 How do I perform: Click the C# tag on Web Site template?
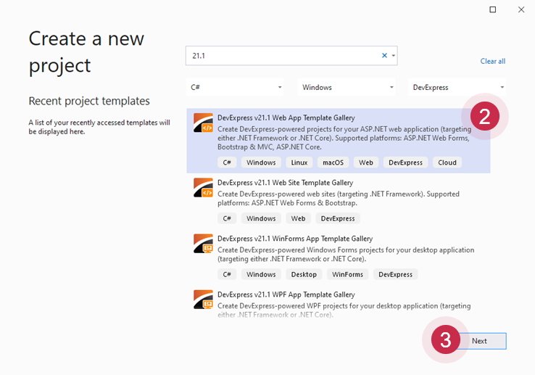227,218
